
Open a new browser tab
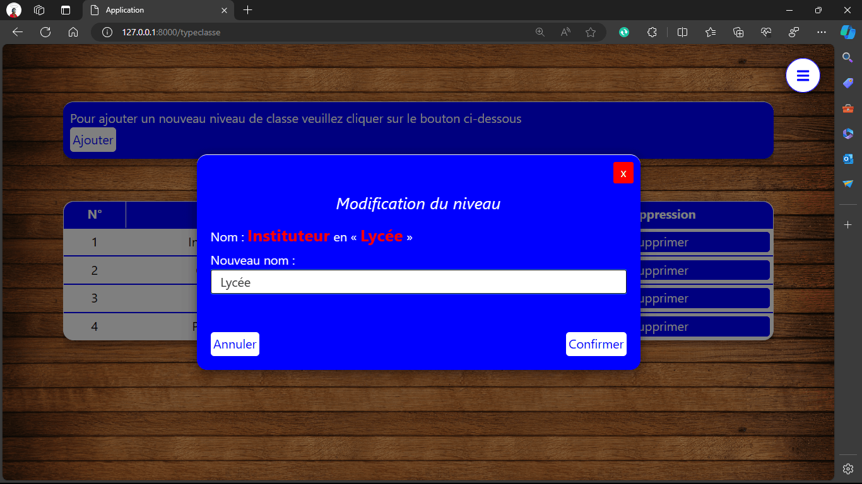(x=248, y=10)
